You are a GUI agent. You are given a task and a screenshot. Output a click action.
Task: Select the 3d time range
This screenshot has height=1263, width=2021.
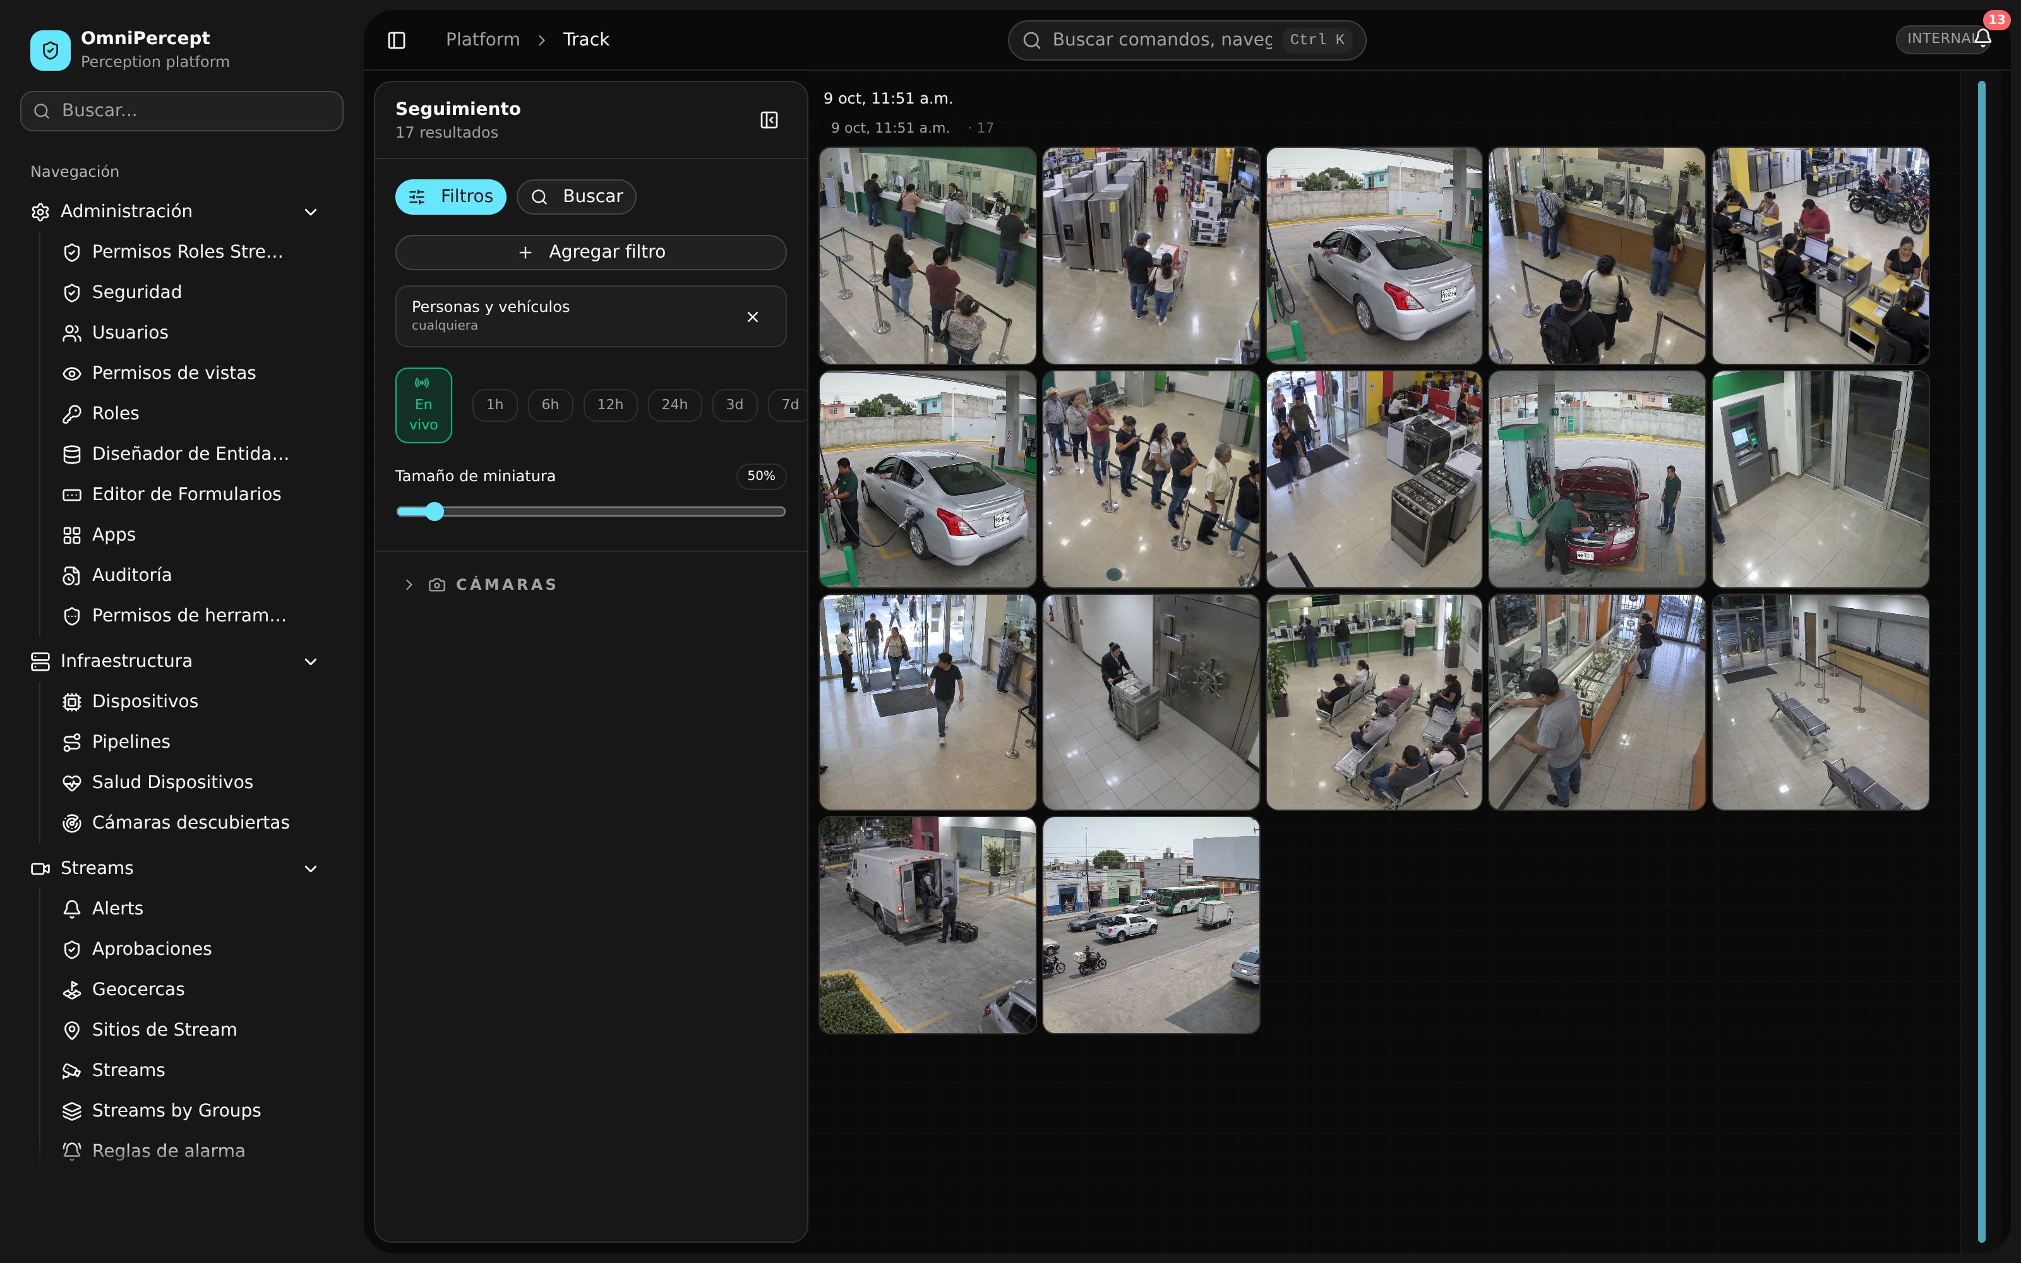tap(735, 405)
